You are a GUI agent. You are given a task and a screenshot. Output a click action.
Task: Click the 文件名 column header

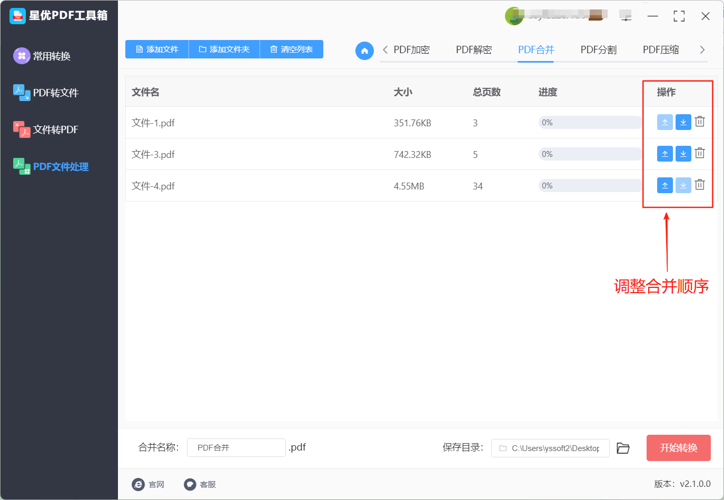tap(145, 92)
